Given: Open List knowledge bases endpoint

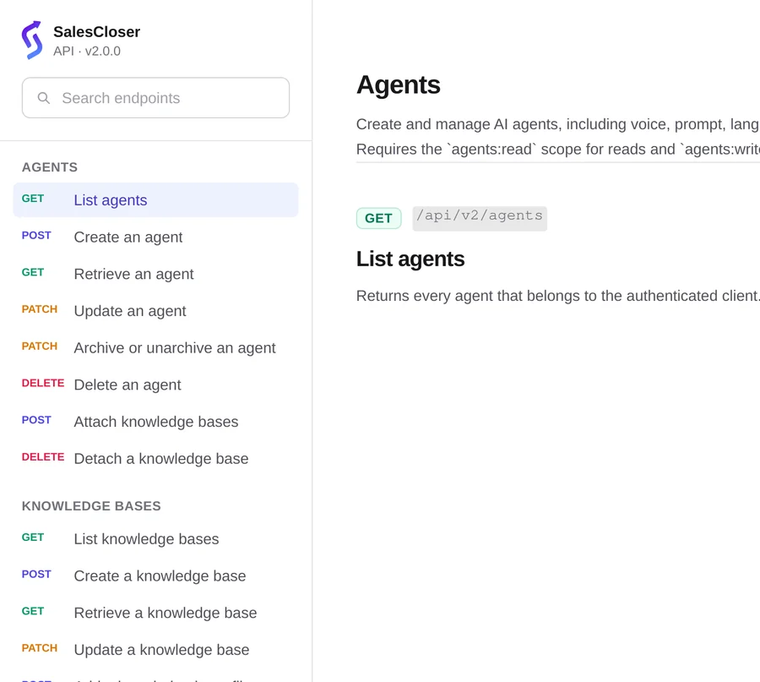Looking at the screenshot, I should (x=155, y=538).
